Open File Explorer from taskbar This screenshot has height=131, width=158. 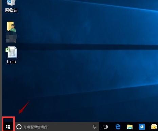(130, 127)
